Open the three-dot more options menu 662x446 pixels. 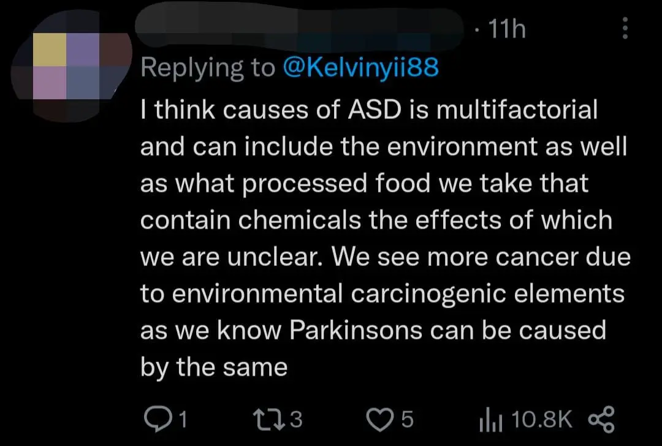click(625, 28)
